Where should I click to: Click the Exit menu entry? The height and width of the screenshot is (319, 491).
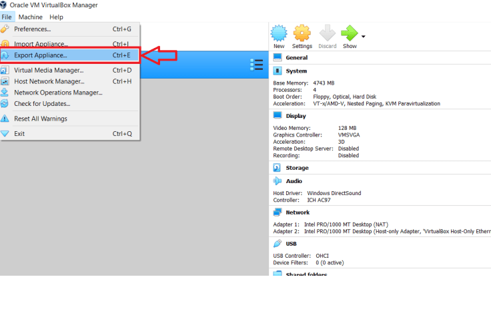19,134
